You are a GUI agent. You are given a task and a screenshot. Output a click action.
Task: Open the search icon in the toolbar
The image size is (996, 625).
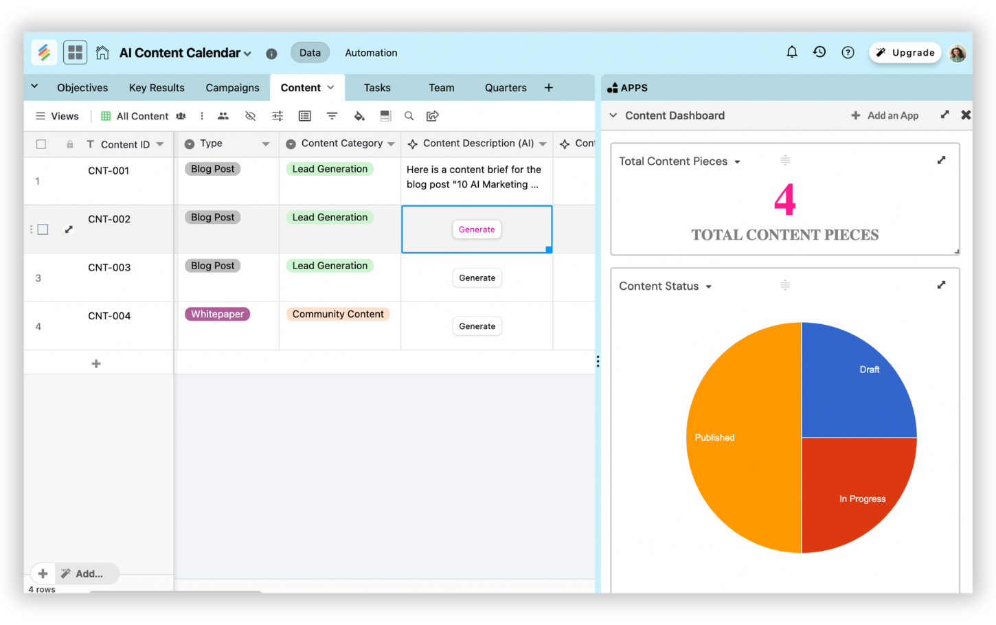pos(409,116)
